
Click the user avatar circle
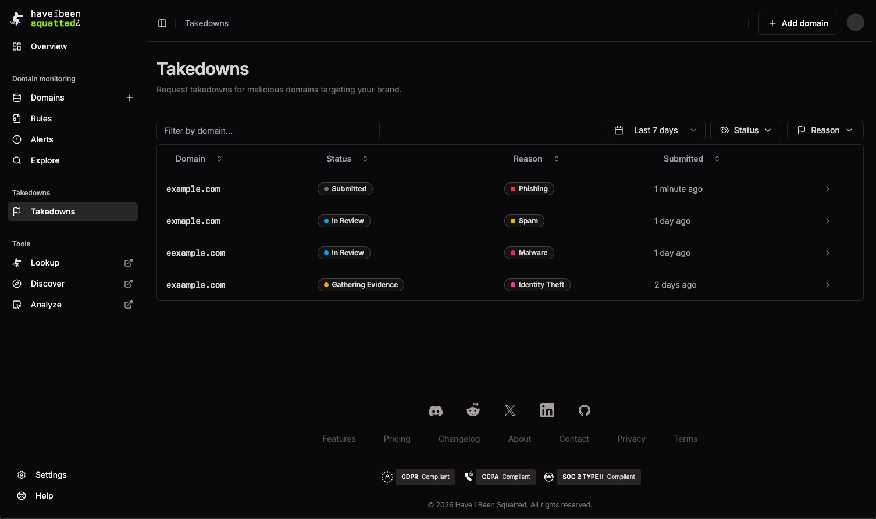pos(855,23)
